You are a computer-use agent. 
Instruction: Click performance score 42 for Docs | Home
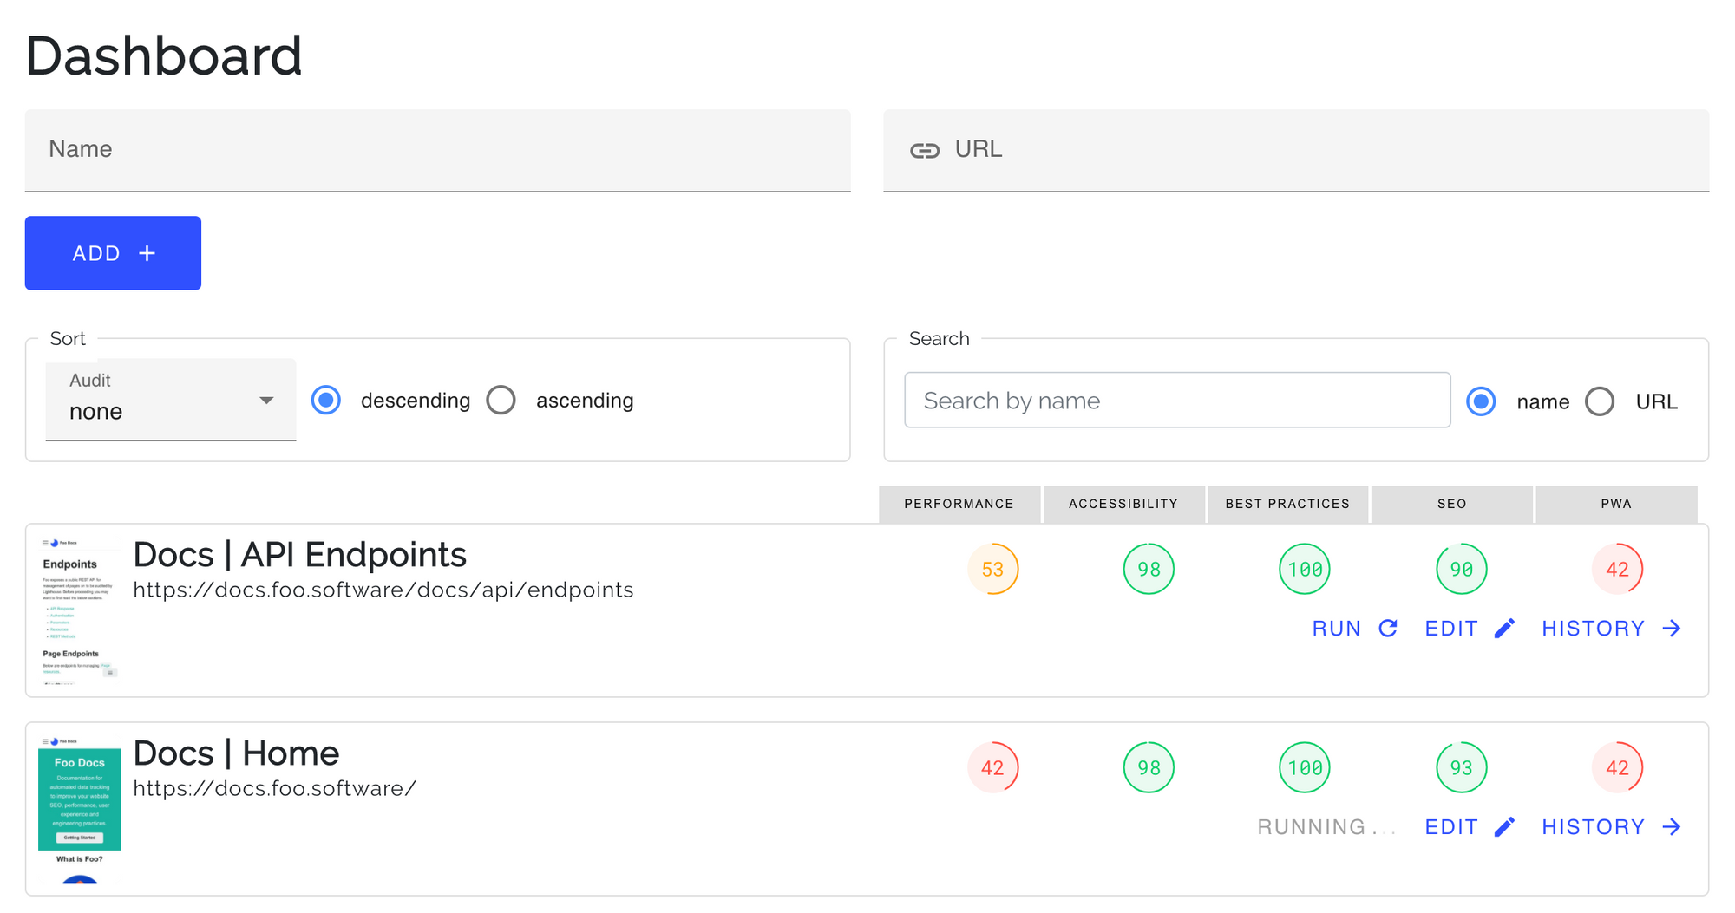coord(992,768)
